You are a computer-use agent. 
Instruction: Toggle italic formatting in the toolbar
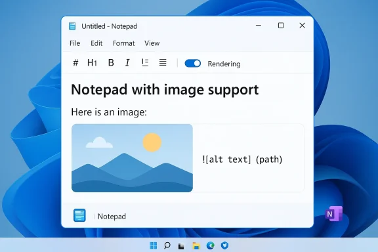127,63
